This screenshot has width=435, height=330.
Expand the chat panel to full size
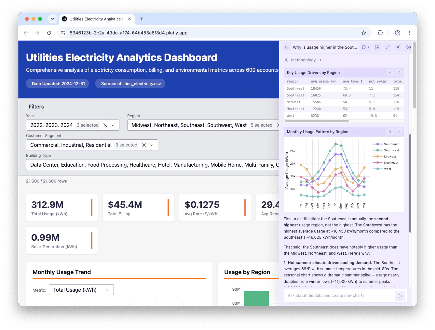(387, 47)
